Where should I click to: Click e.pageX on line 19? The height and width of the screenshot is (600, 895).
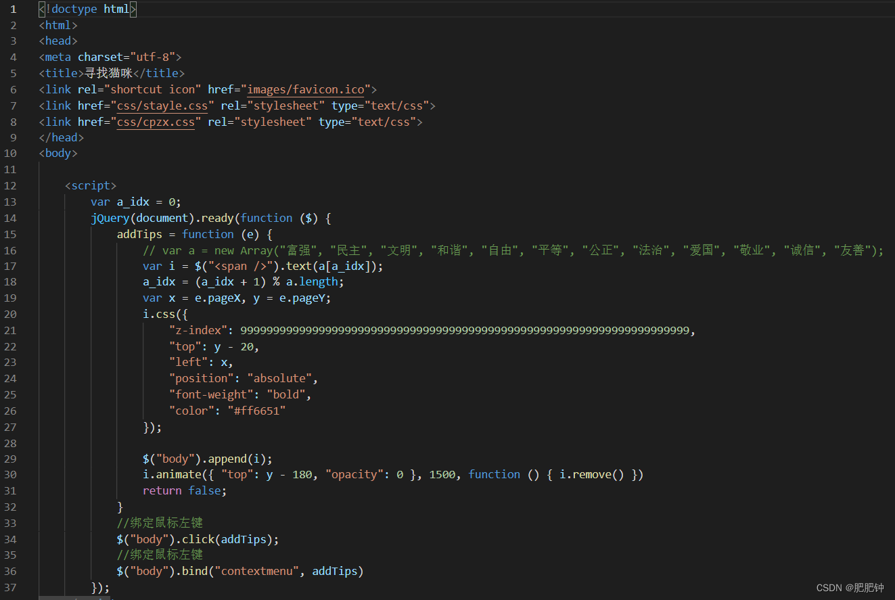pos(217,298)
